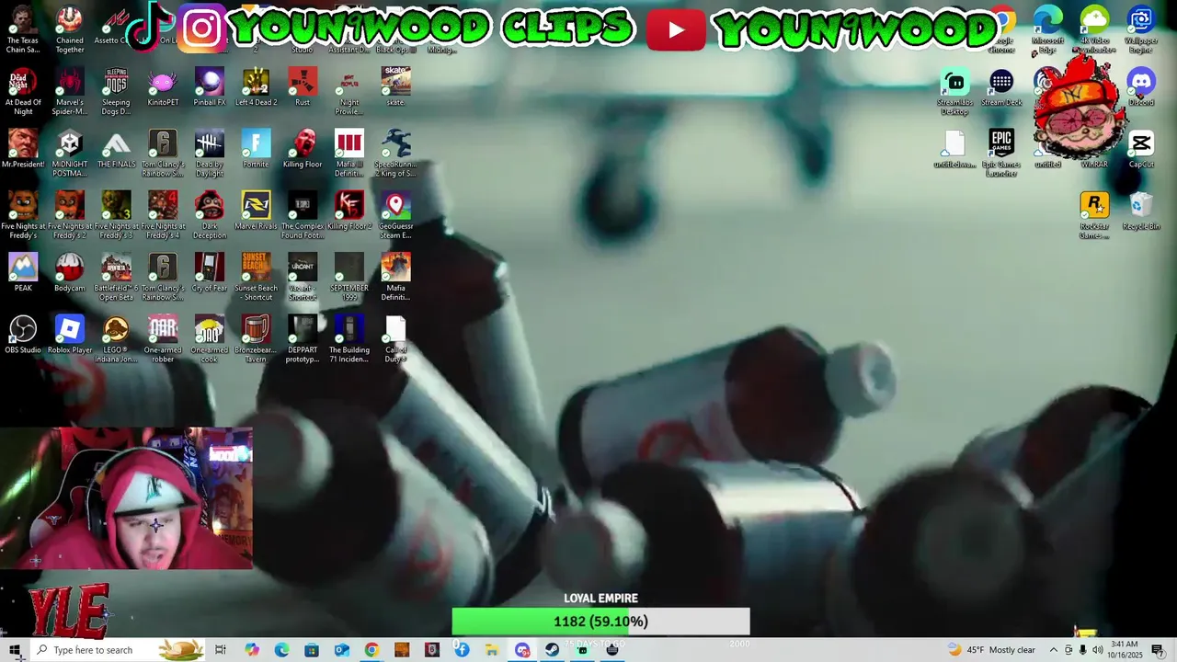This screenshot has width=1177, height=662.
Task: Launch OBS Studio from the desktop
Action: tap(23, 334)
